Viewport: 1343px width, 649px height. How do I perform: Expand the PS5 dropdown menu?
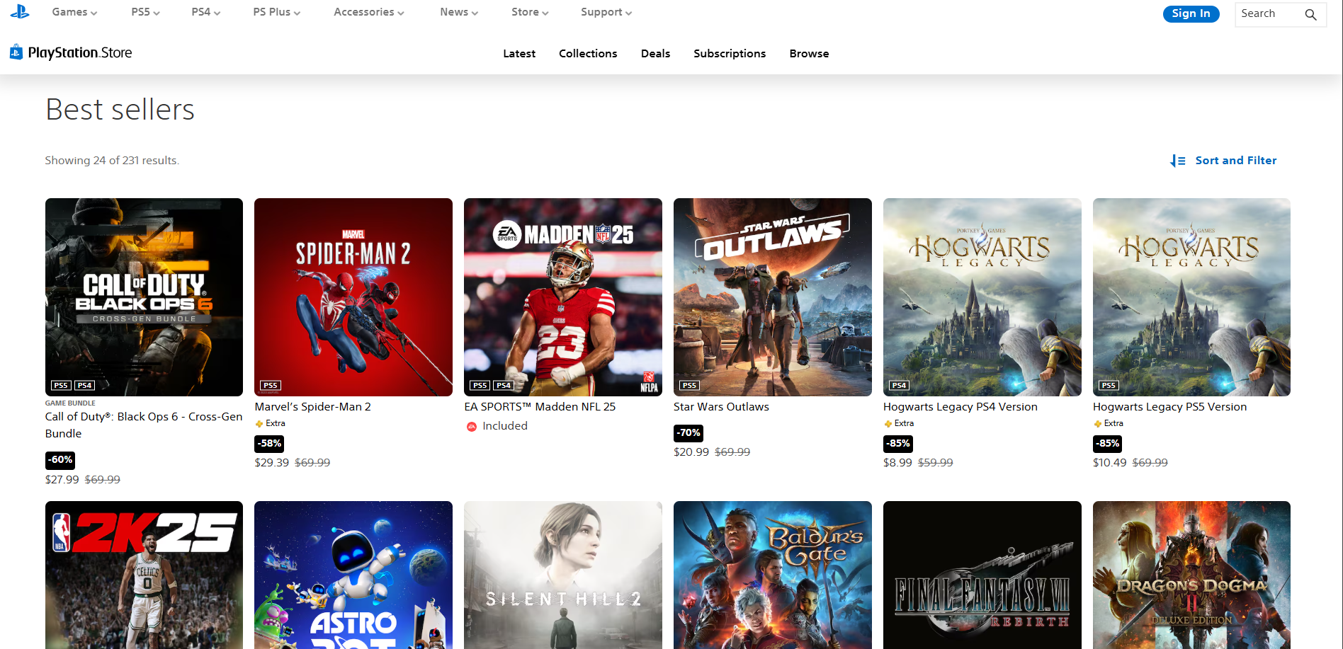pos(145,12)
